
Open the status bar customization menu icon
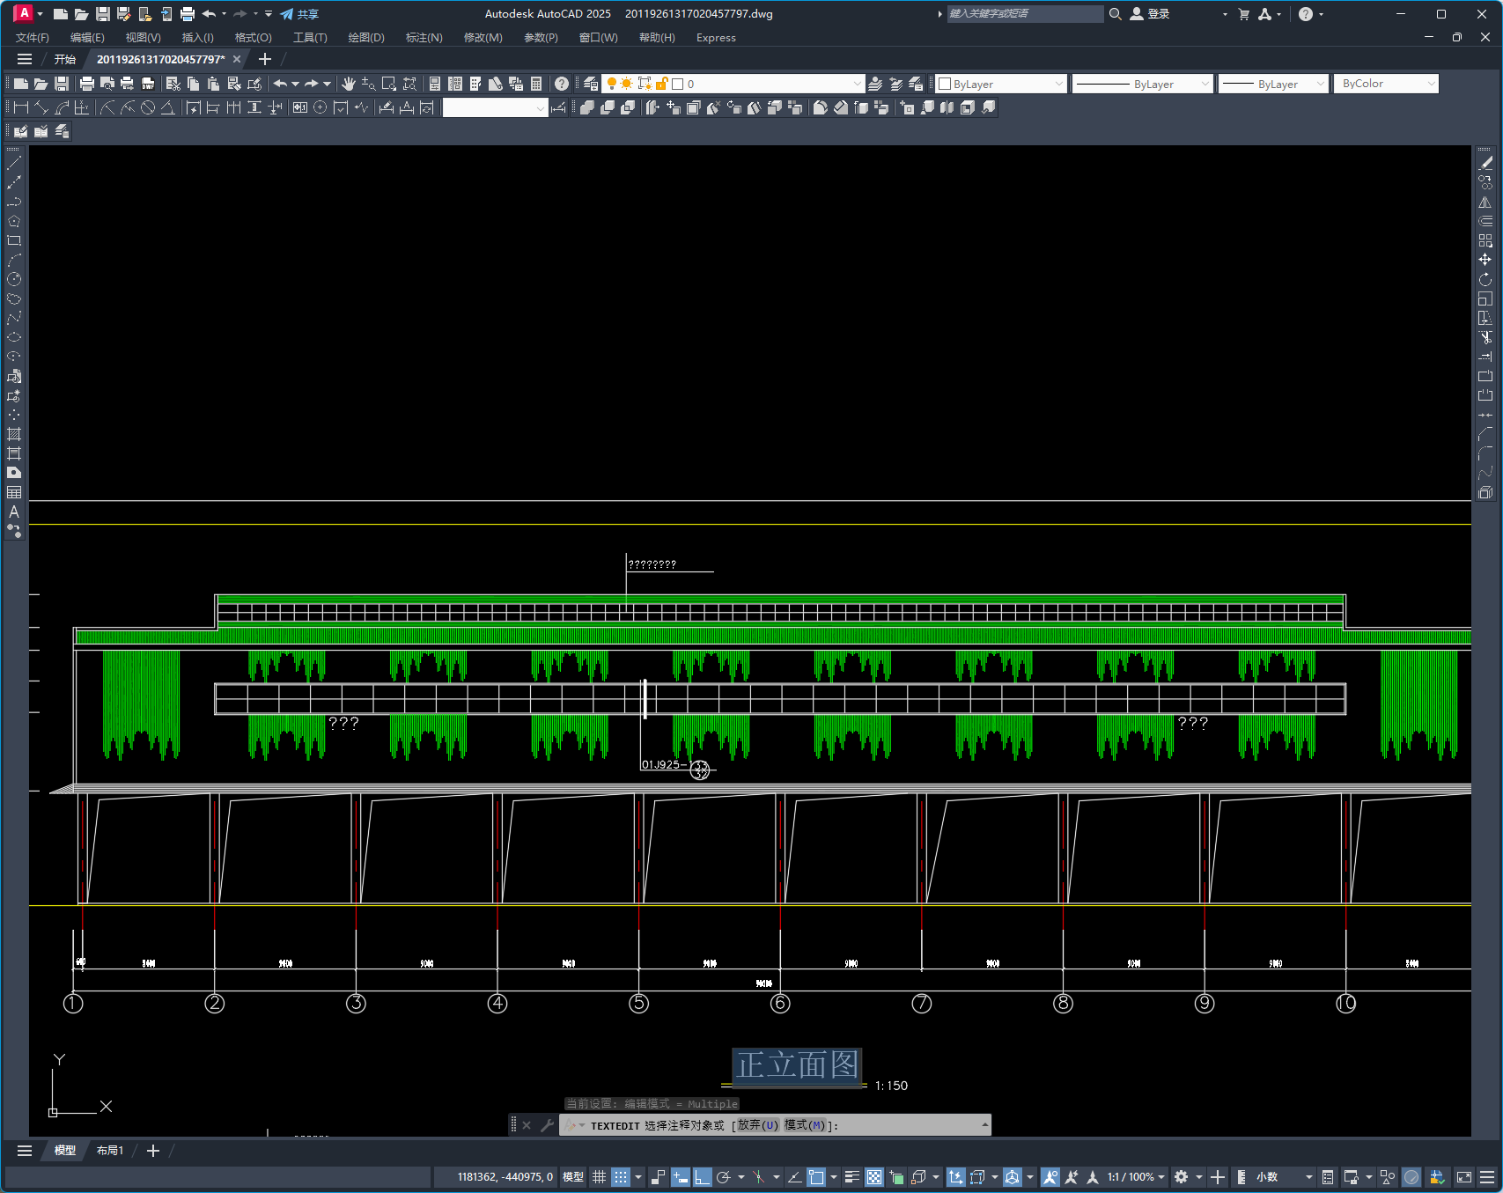(1487, 1177)
